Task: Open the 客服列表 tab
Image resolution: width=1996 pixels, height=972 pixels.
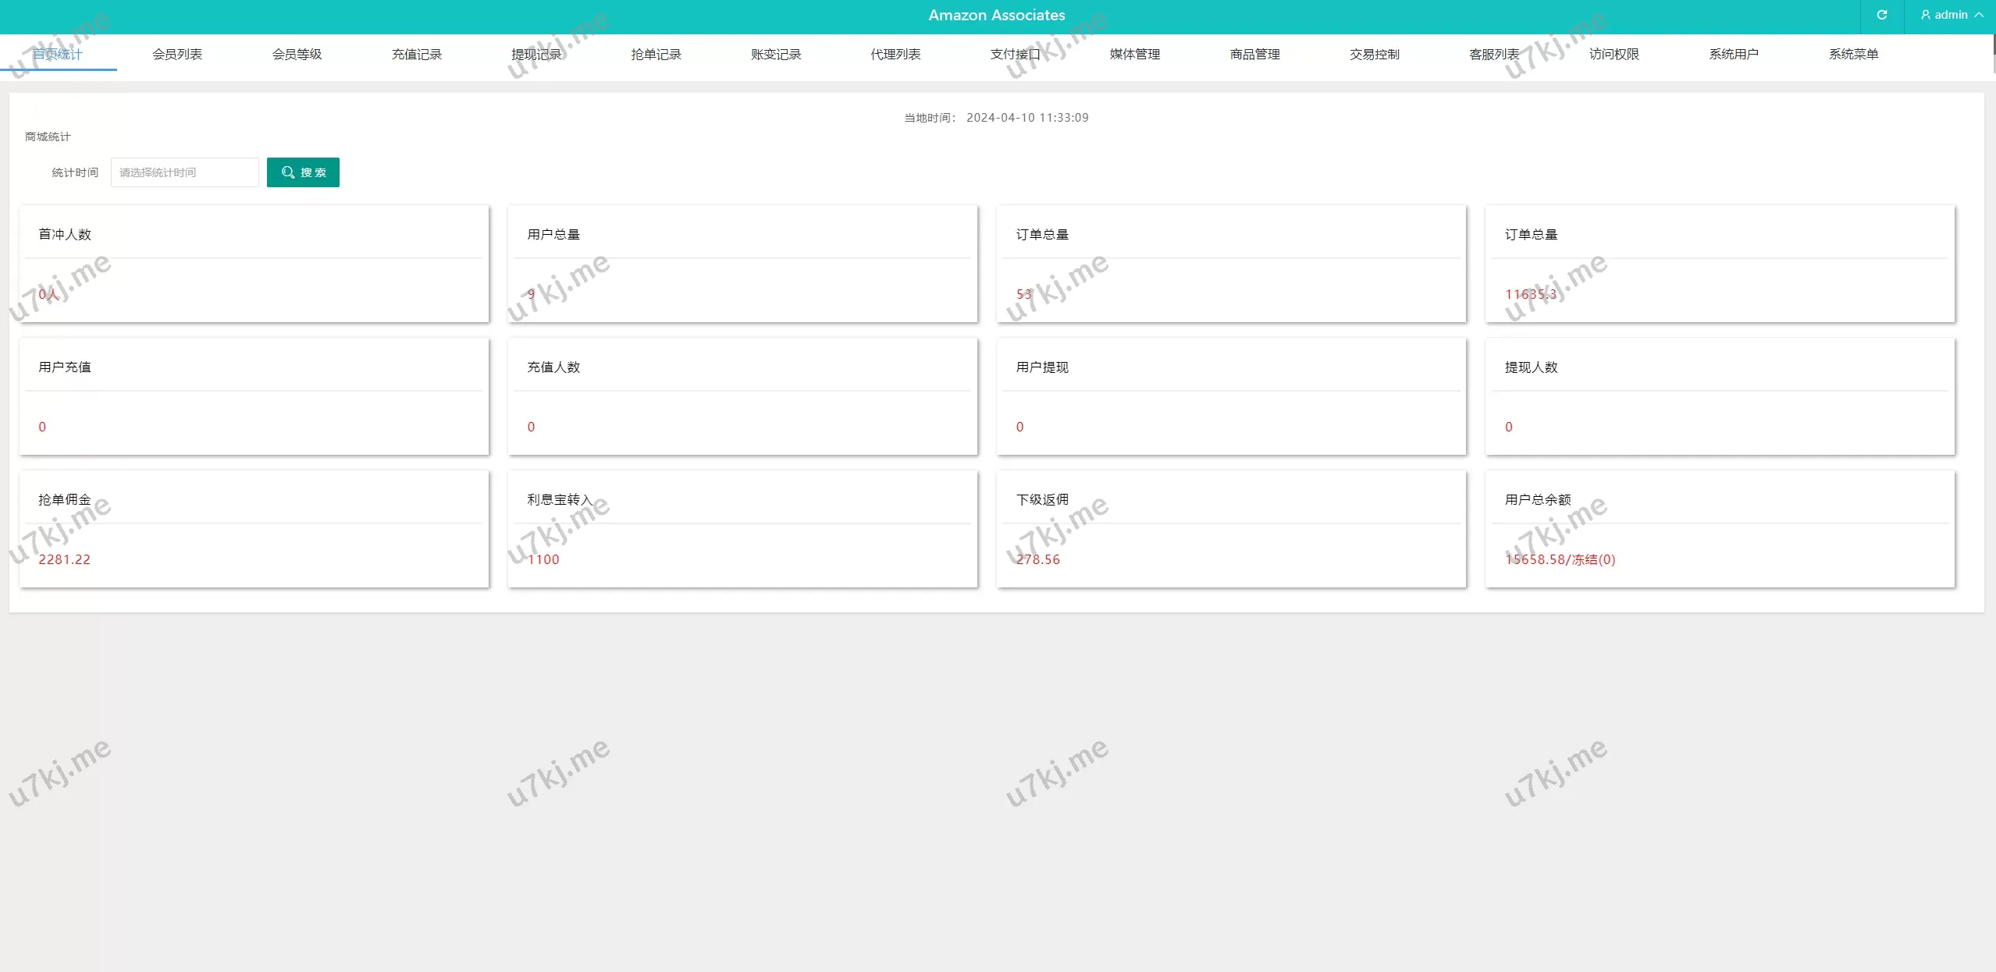Action: (1494, 54)
